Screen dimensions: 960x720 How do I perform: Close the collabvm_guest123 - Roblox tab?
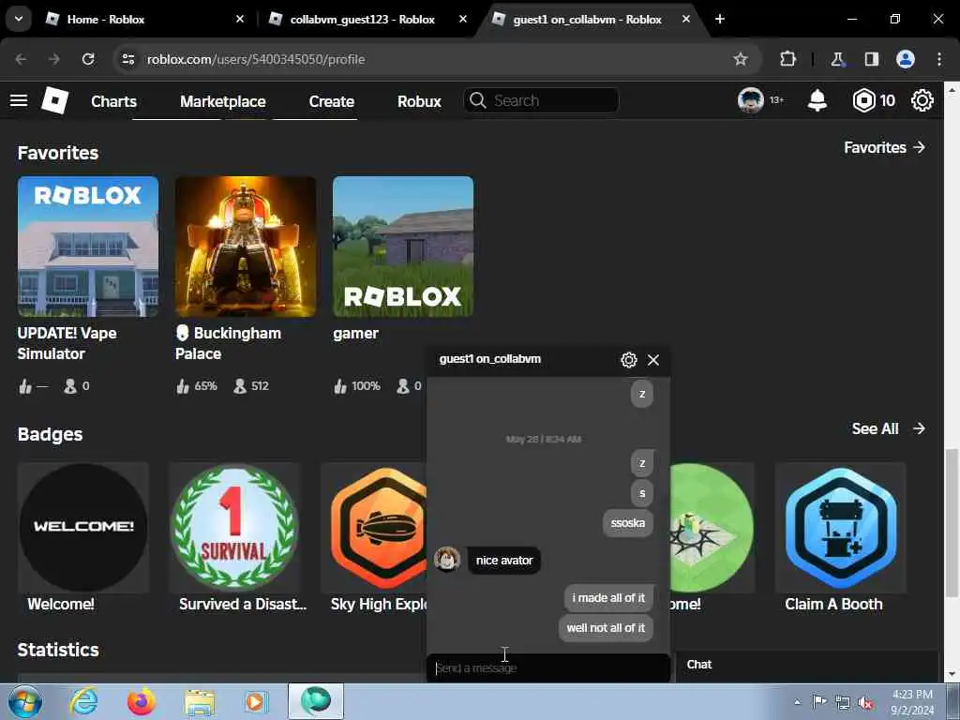463,19
